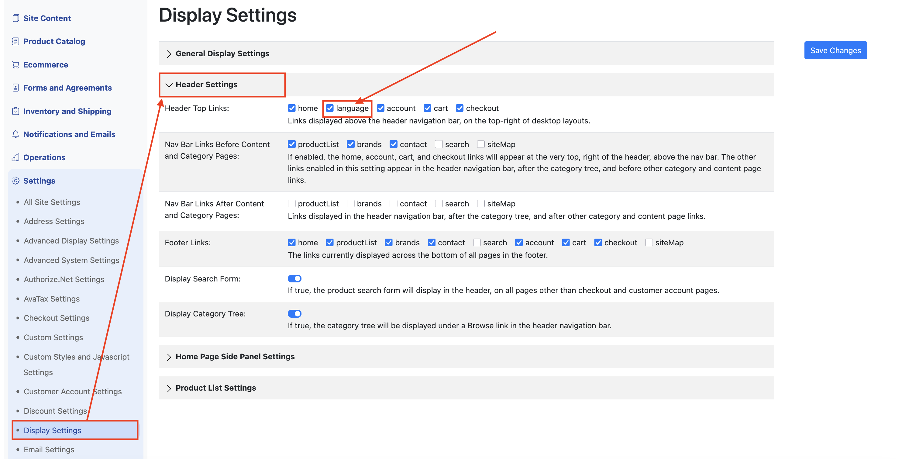Click the Save Changes button

coord(835,50)
